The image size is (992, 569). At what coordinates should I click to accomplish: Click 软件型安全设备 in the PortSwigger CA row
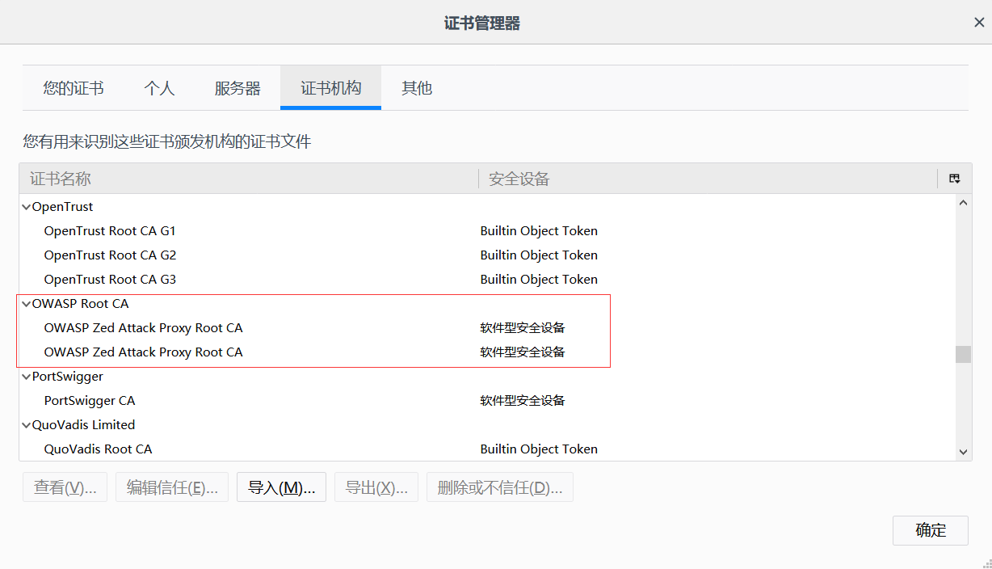[523, 401]
